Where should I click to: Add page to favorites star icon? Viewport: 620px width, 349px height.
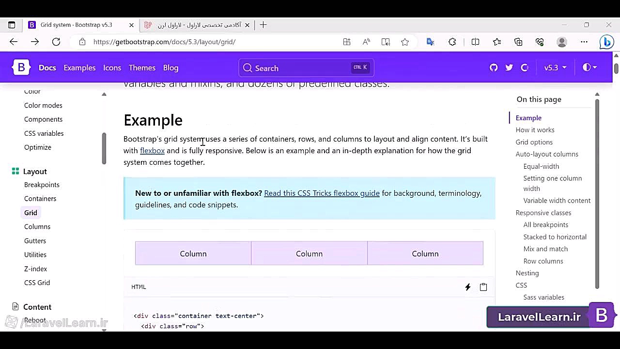pos(405,42)
